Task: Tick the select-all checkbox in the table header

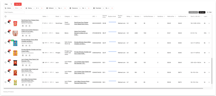Action: [5, 16]
